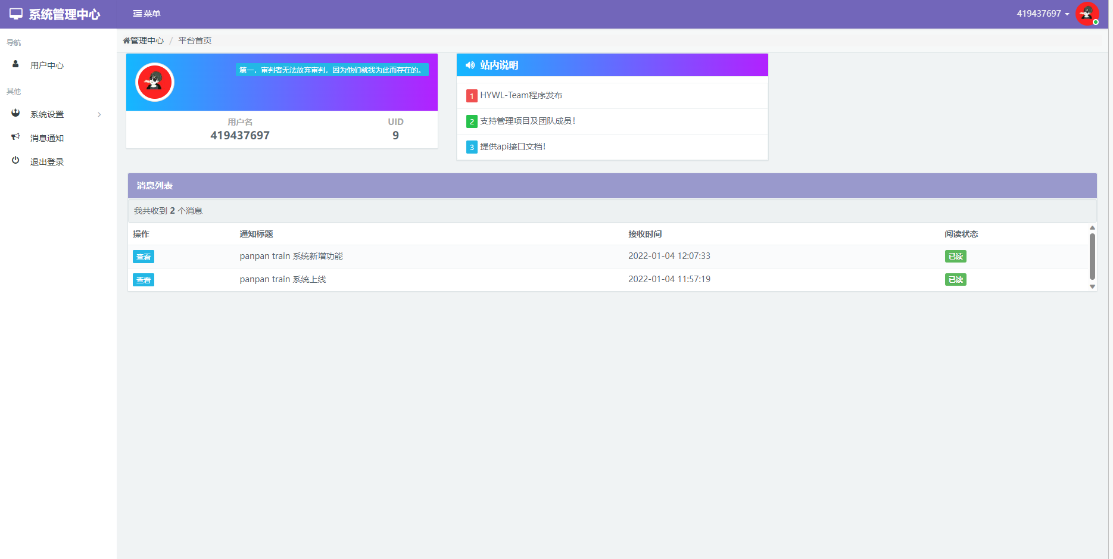This screenshot has width=1113, height=559.
Task: Open 消息通知 from the sidebar
Action: (47, 138)
